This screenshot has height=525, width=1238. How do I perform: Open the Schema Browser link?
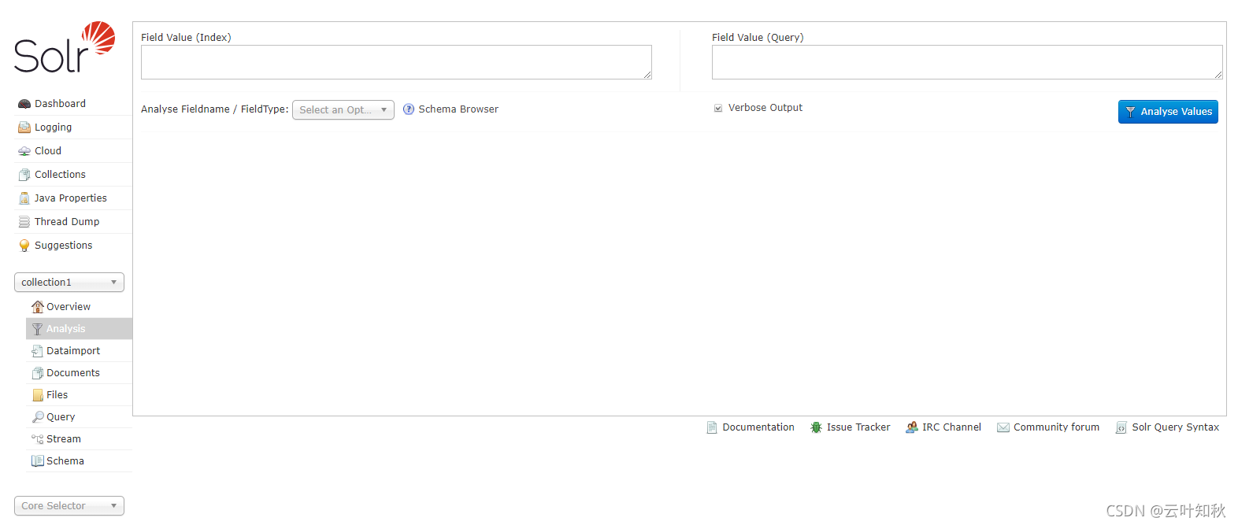coord(458,109)
